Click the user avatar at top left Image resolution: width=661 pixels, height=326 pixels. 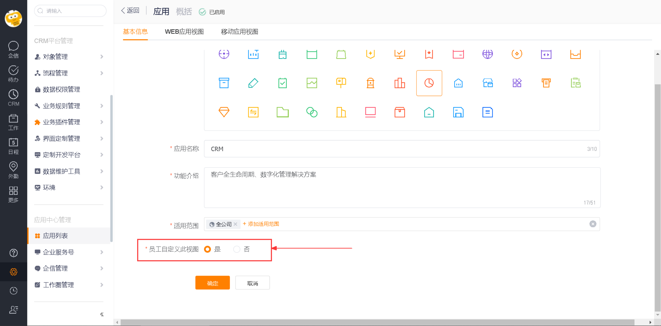[13, 19]
